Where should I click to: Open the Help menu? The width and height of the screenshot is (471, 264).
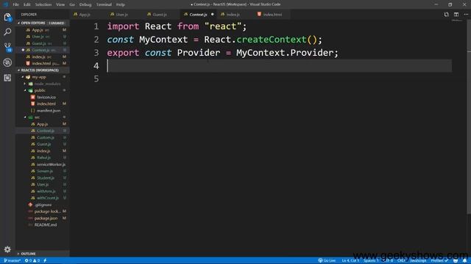pos(121,4)
